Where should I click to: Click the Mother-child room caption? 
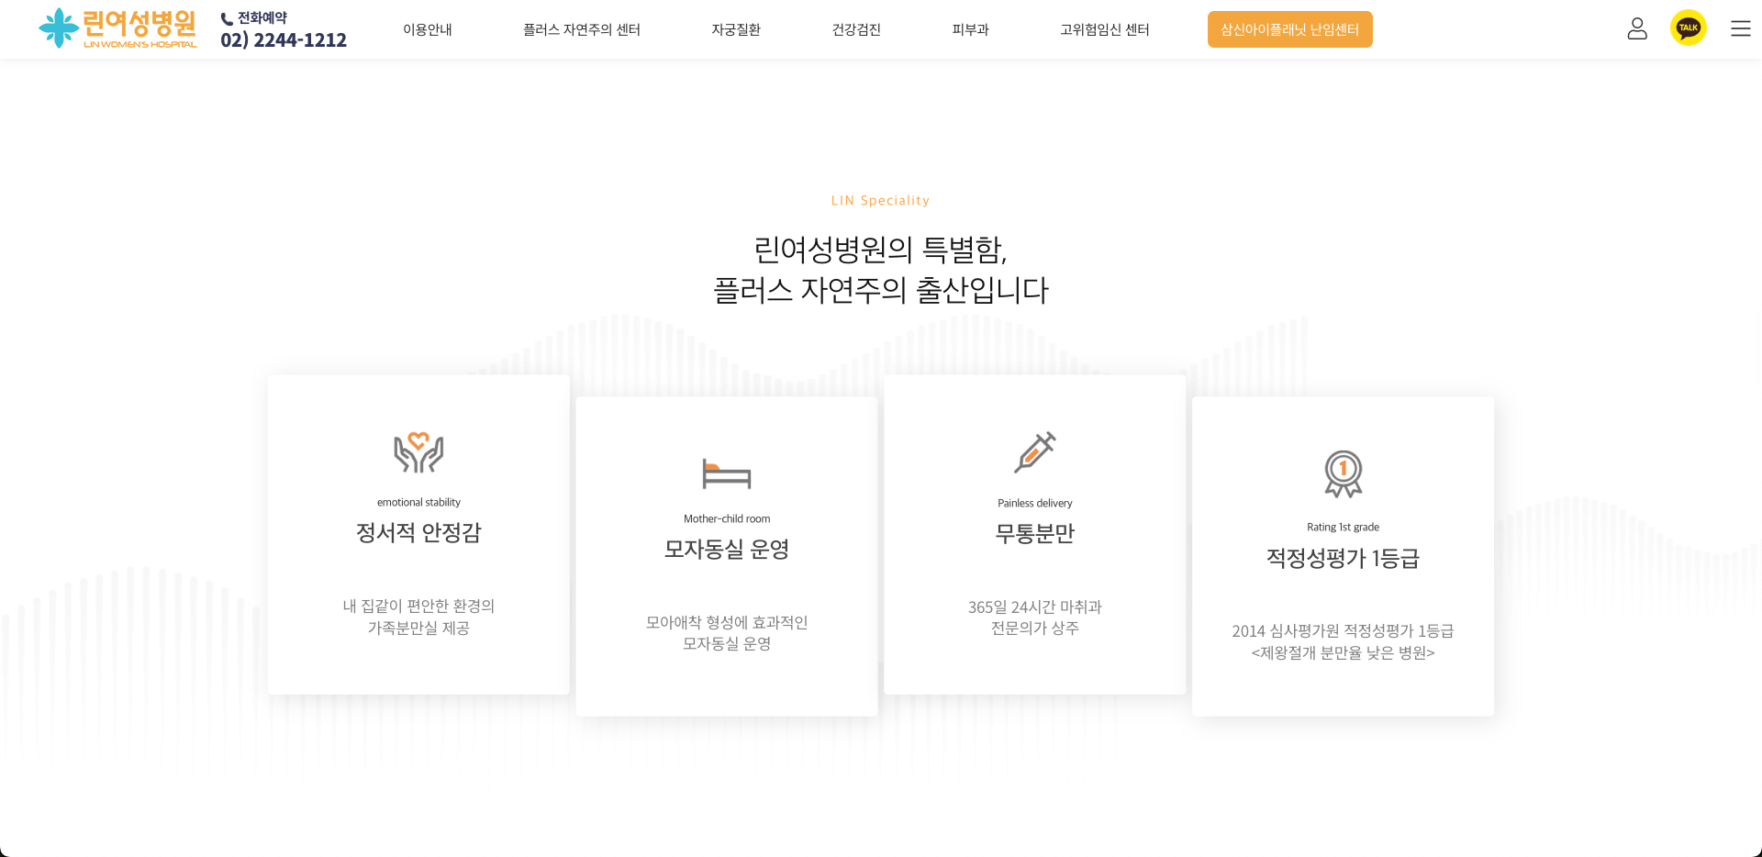click(727, 519)
